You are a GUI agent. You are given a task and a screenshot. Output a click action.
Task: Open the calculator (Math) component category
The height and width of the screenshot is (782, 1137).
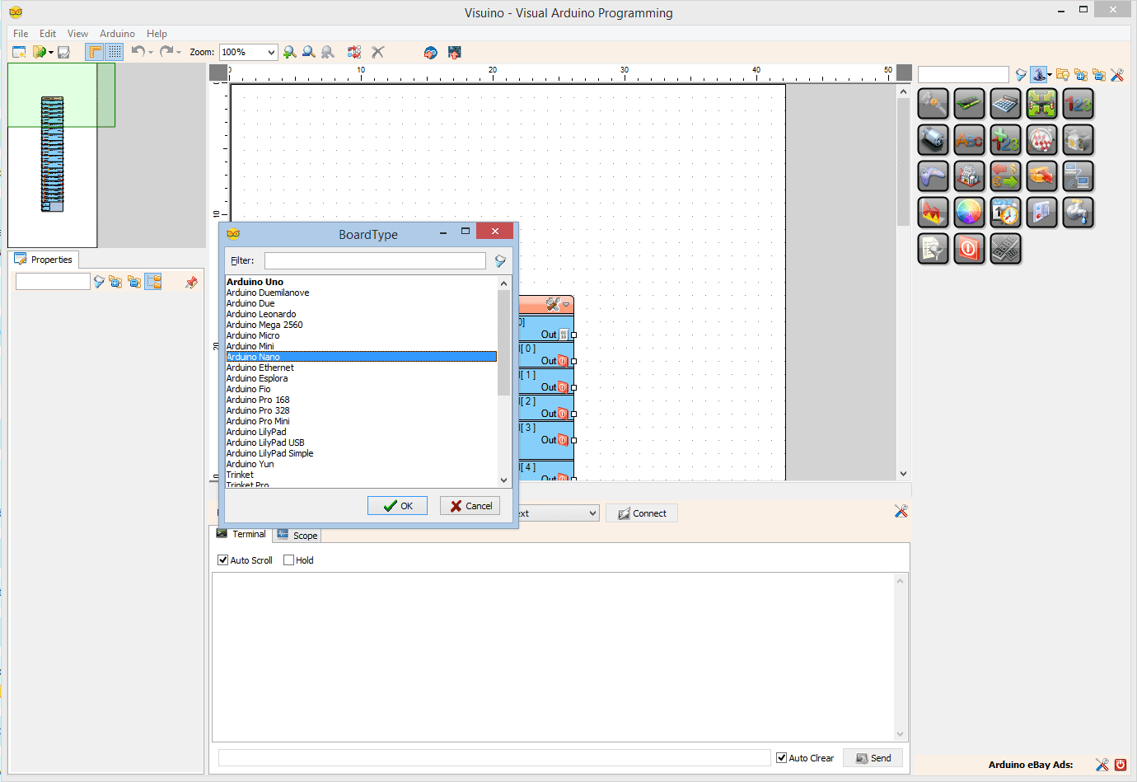(1005, 104)
